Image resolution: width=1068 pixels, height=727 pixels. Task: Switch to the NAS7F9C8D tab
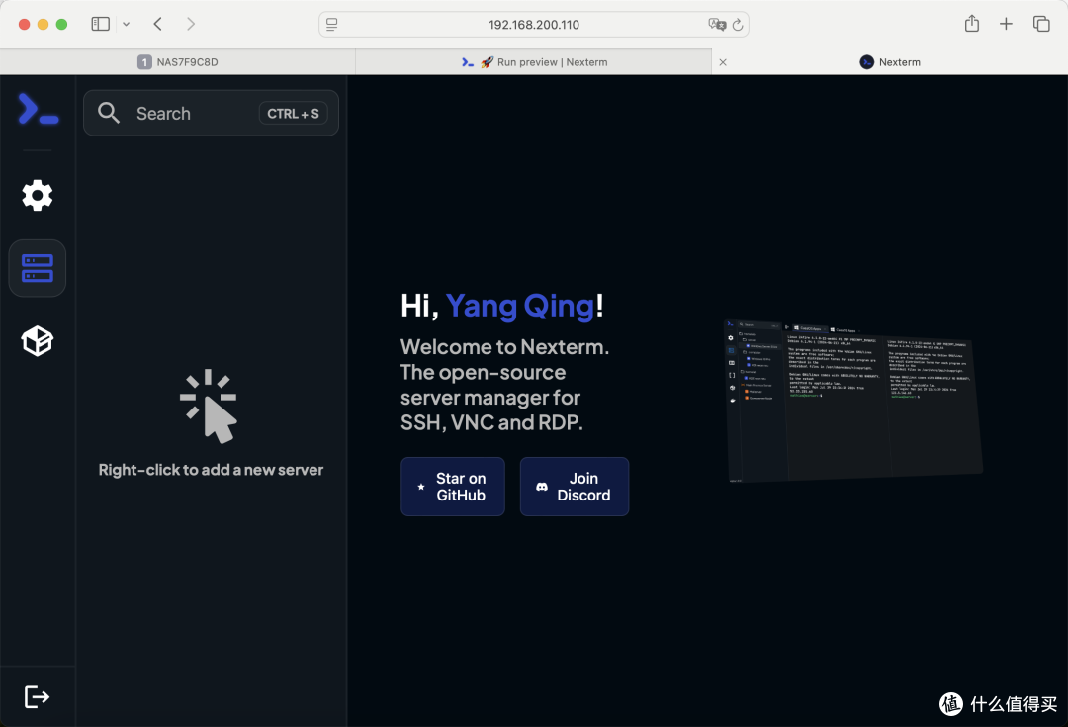tap(178, 61)
